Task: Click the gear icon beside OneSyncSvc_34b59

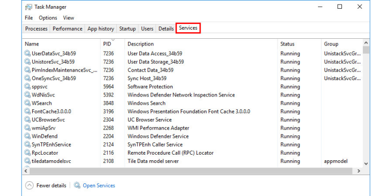Action: click(x=27, y=78)
